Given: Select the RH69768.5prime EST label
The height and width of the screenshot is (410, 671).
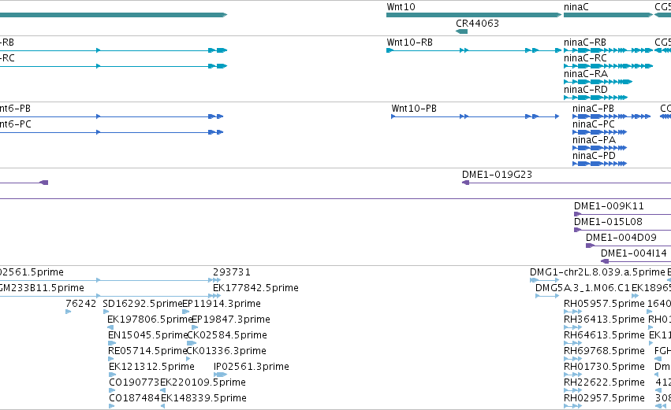Looking at the screenshot, I should coord(604,352).
